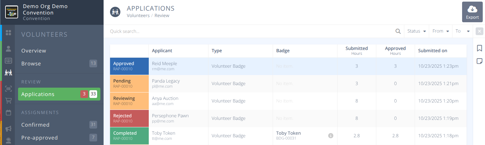
Task: Click email aa@me.com
Action: [163, 104]
